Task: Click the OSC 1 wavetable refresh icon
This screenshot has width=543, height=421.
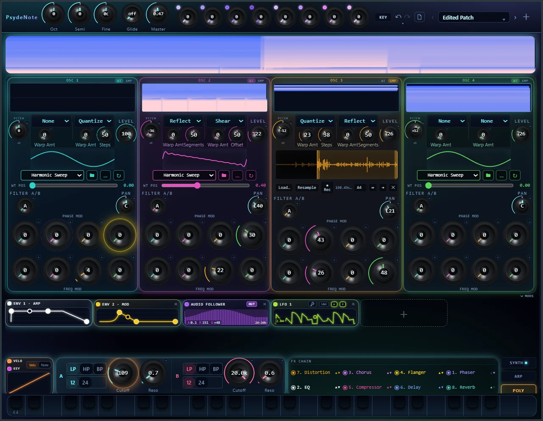Action: 119,175
